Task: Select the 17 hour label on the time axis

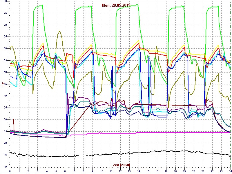Action: click(166, 171)
